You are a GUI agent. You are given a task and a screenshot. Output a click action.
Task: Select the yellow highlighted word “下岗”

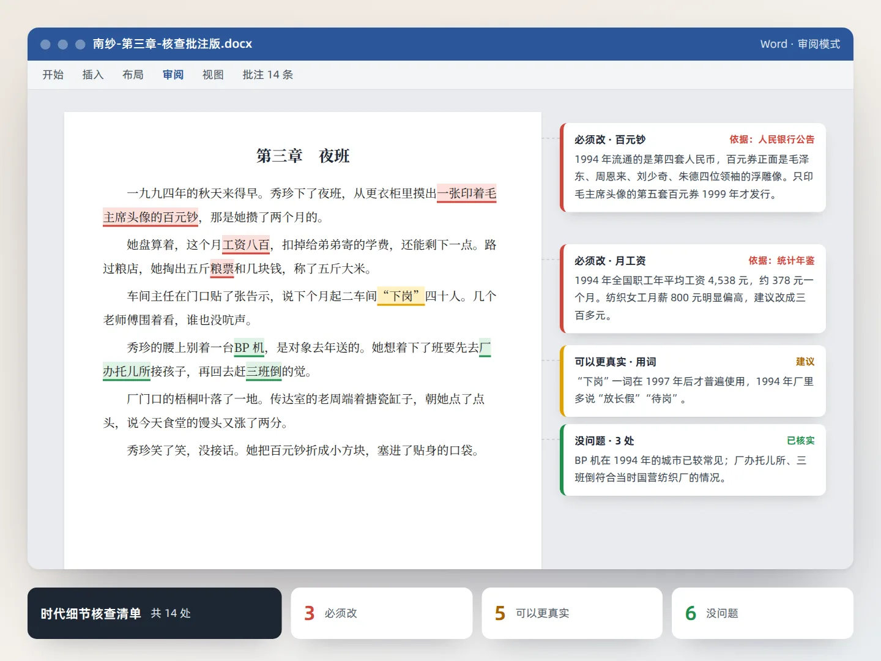[401, 296]
